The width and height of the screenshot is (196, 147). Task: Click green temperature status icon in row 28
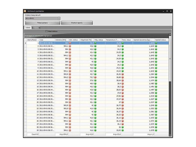coord(122,127)
